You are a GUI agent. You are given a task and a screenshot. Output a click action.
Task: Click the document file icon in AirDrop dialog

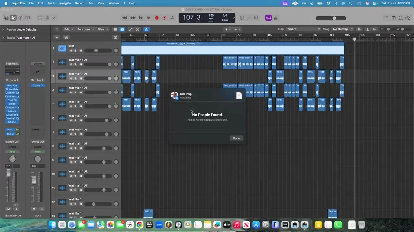(239, 95)
